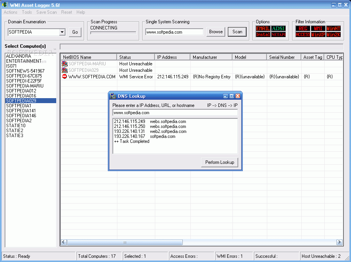Select STATIE2 in the computer list
This screenshot has width=351, height=262.
click(x=31, y=131)
